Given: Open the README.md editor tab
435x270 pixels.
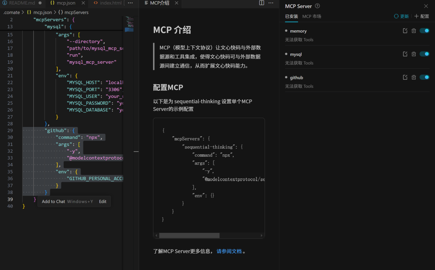Looking at the screenshot, I should click(19, 3).
